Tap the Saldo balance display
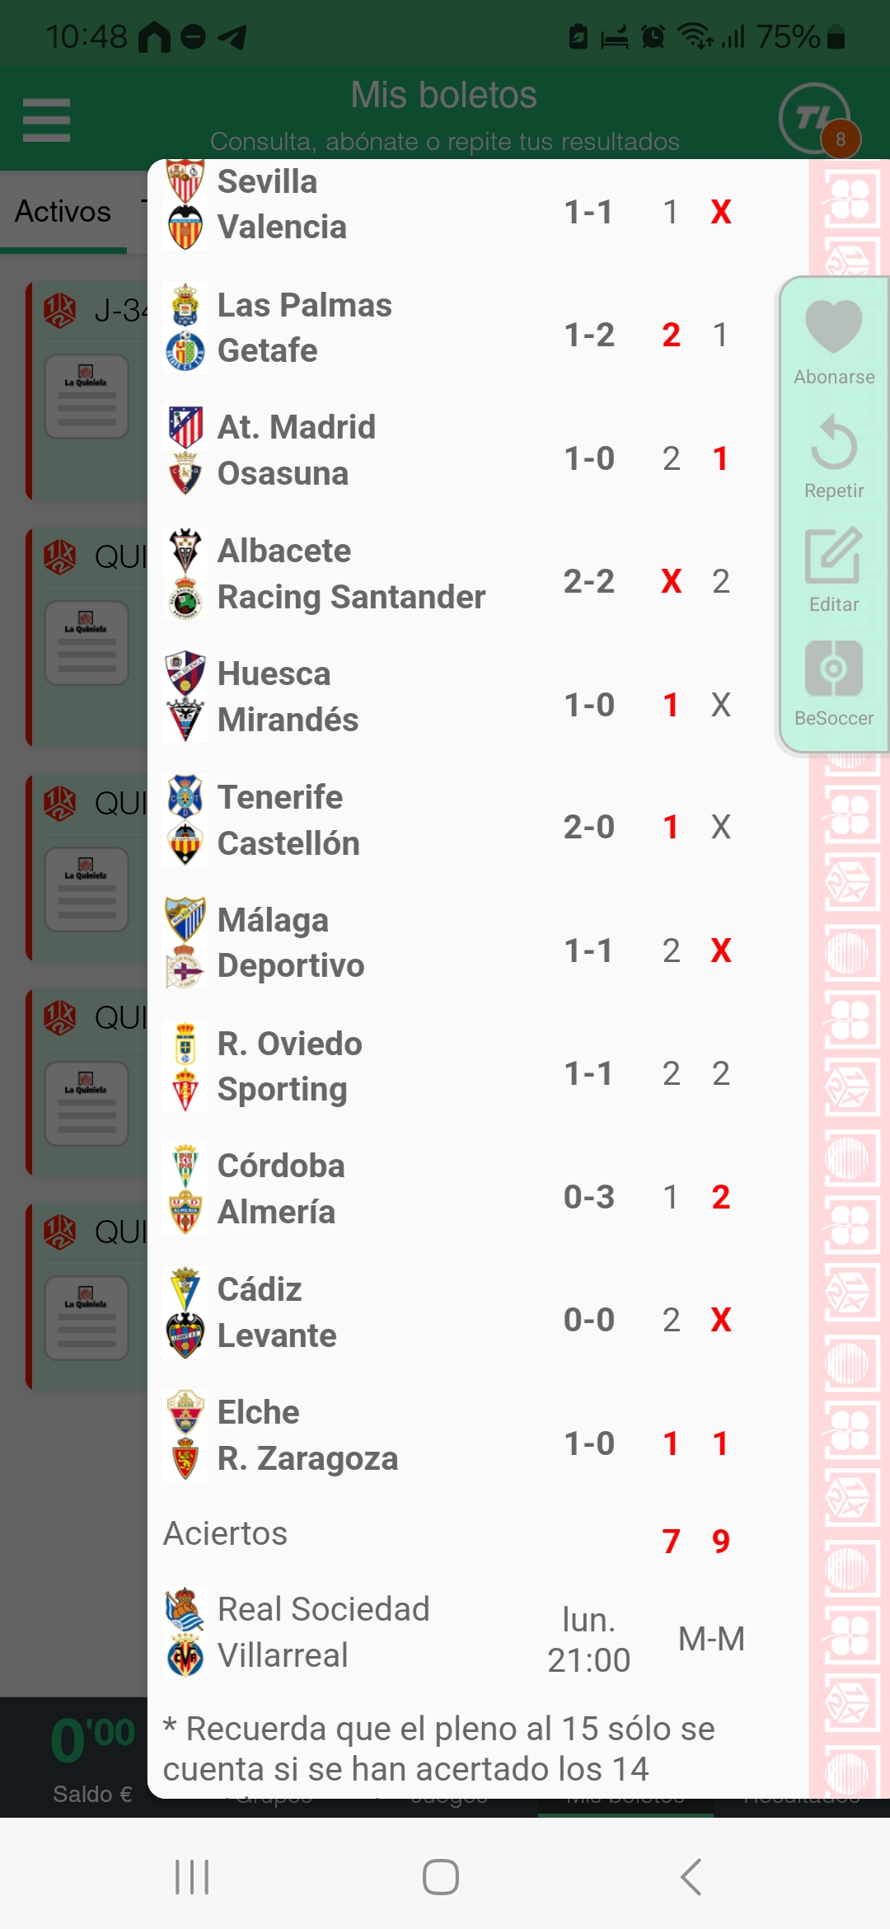This screenshot has height=1929, width=890. [x=92, y=1758]
